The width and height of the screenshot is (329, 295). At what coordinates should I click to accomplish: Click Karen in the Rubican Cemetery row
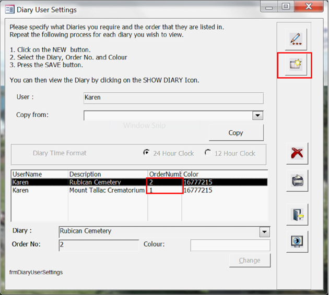click(x=20, y=182)
